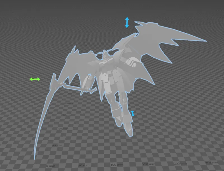This screenshot has height=171, width=224.
Task: Click the green horizontal arrow handle
Action: click(x=35, y=79)
